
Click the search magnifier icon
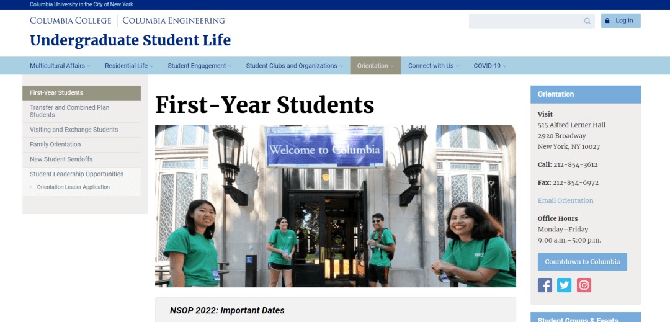click(x=587, y=21)
